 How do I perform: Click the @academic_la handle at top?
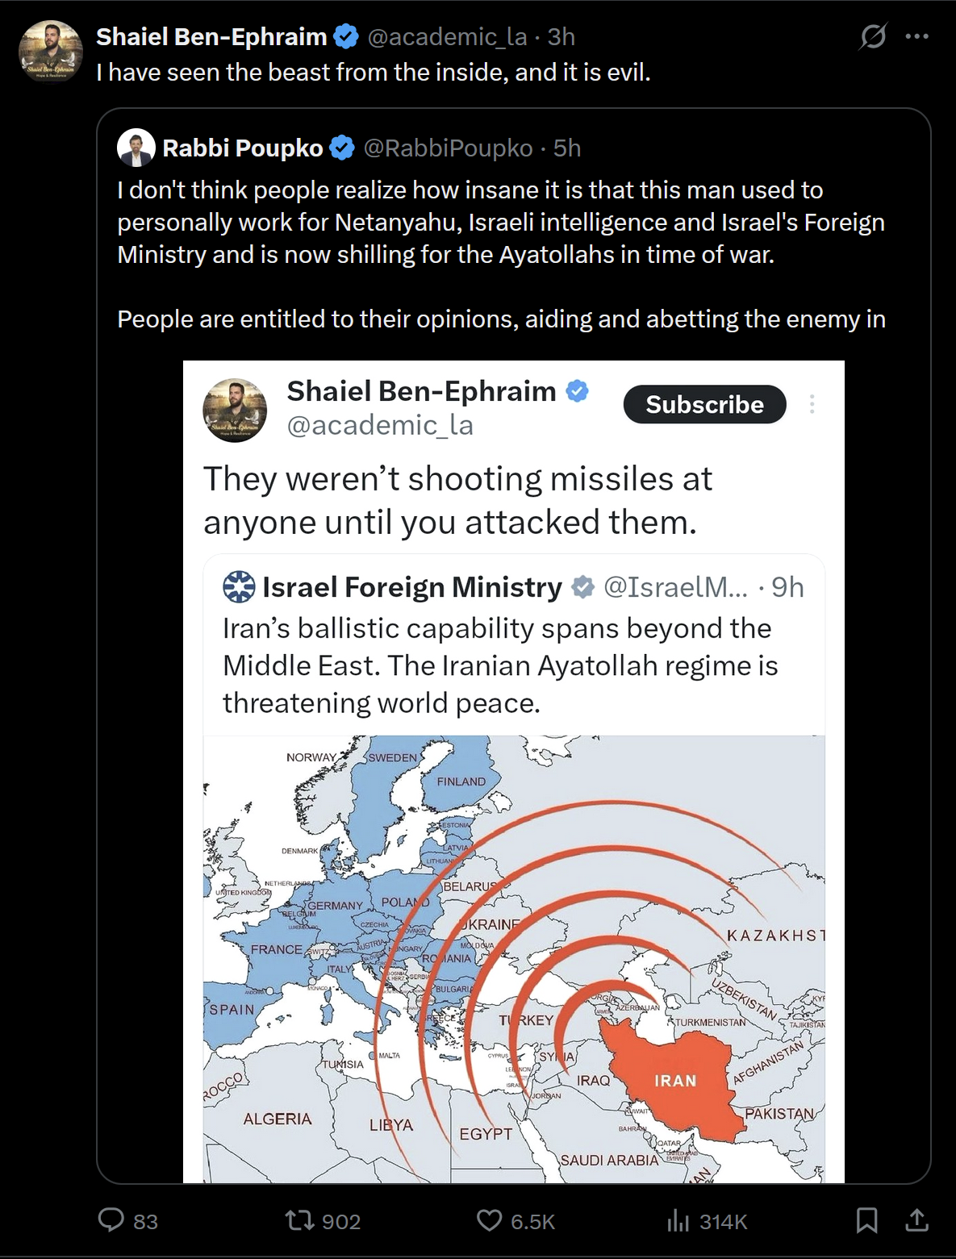click(x=447, y=36)
